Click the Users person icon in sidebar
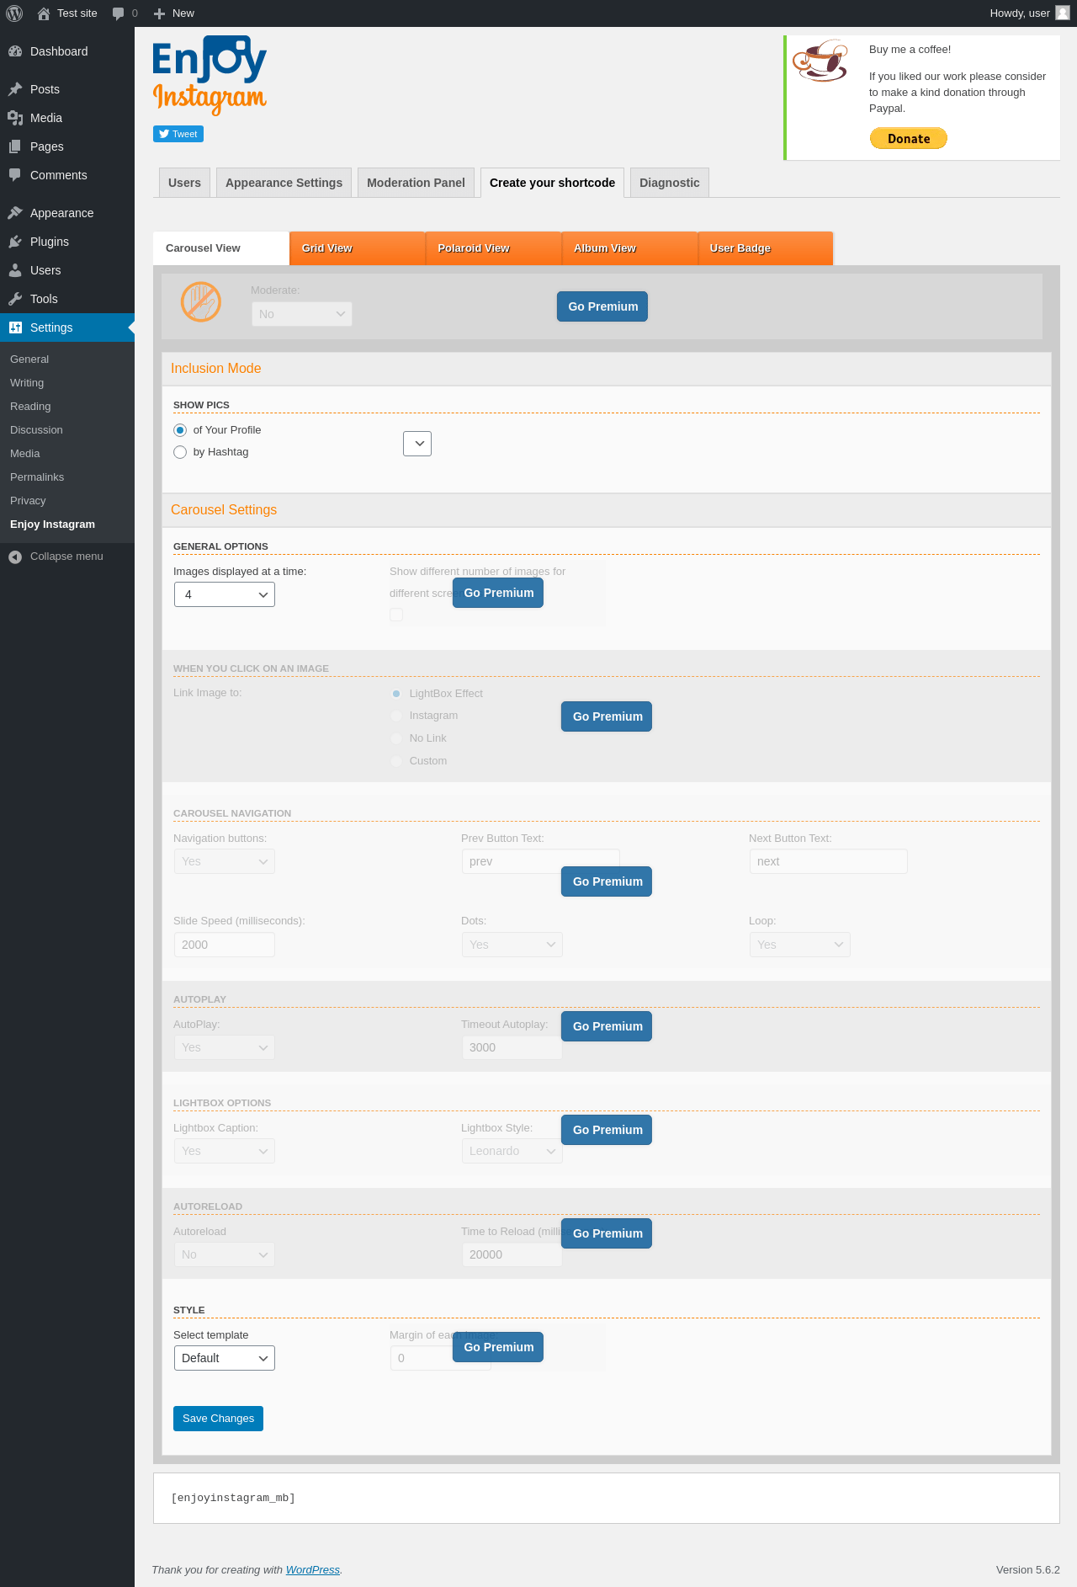This screenshot has width=1077, height=1587. [x=15, y=270]
